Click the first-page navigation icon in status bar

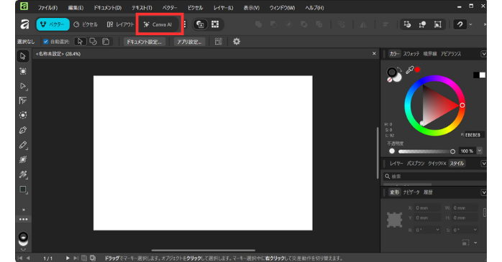[20, 258]
